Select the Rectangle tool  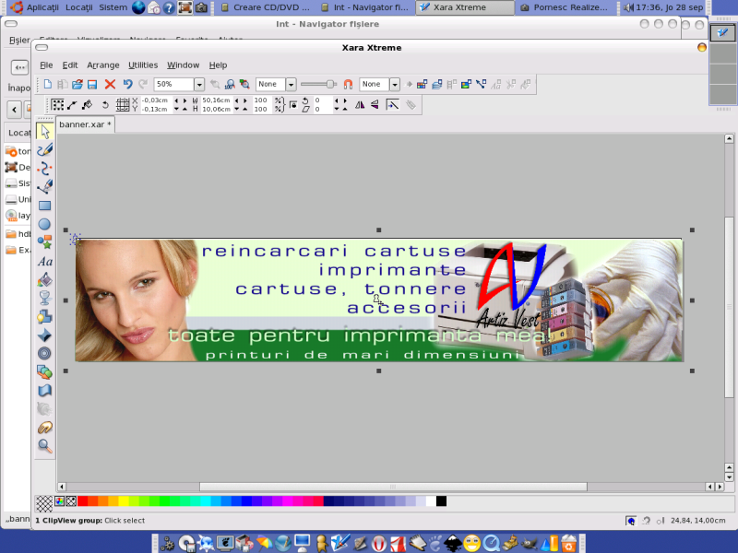click(44, 206)
